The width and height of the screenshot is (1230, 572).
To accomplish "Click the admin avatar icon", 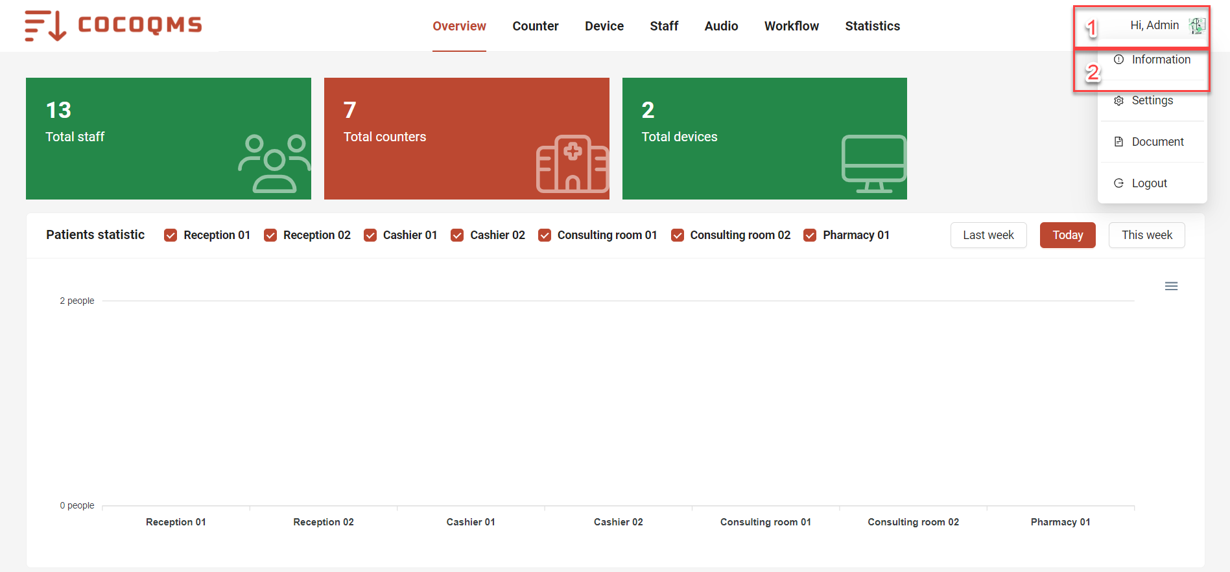I will coord(1196,25).
